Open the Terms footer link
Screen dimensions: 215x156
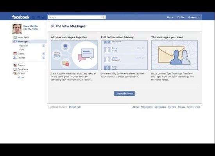(190, 107)
